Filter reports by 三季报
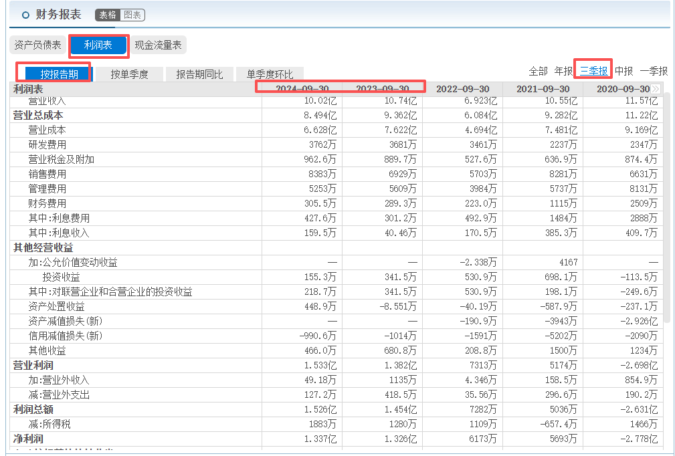 click(x=593, y=71)
